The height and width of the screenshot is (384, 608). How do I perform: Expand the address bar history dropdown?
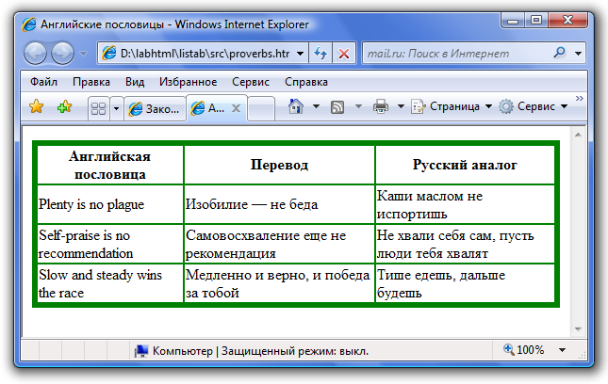[300, 54]
